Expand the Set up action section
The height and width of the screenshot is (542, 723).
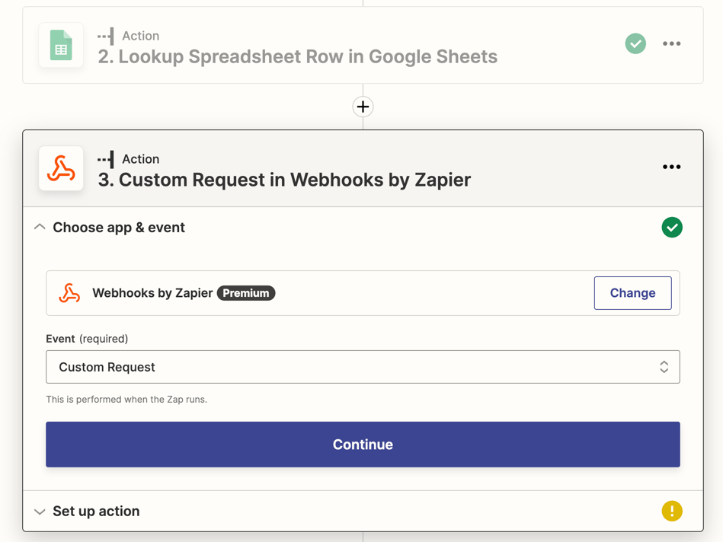click(40, 512)
